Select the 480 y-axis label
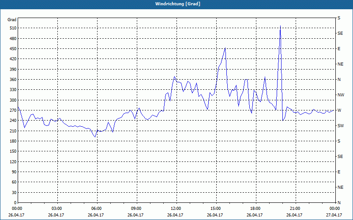This screenshot has height=220, width=353. 13,39
